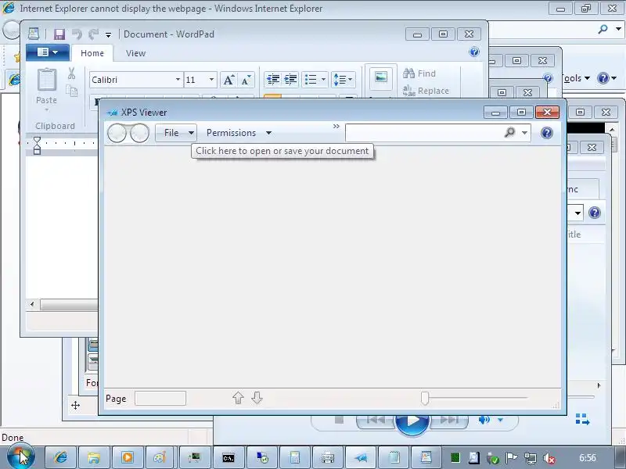Click the XPS Viewer search text box
Screen dimensions: 626x469
tap(423, 132)
